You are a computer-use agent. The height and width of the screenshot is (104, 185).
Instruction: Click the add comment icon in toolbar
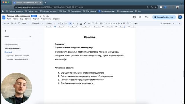[93, 23]
